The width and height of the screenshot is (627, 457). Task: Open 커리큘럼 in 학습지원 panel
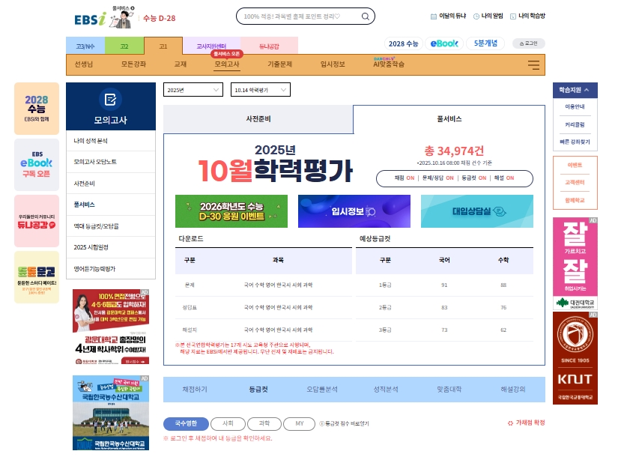575,125
